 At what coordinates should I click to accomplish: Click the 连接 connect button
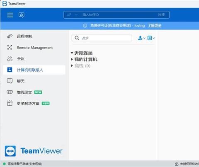tap(161, 15)
